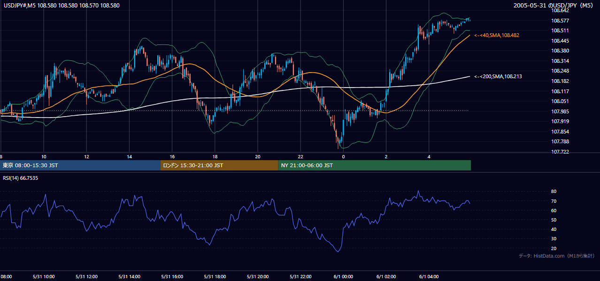Screen dimensions: 600x281
Task: Click the 108.511 price axis label
Action: (x=560, y=30)
